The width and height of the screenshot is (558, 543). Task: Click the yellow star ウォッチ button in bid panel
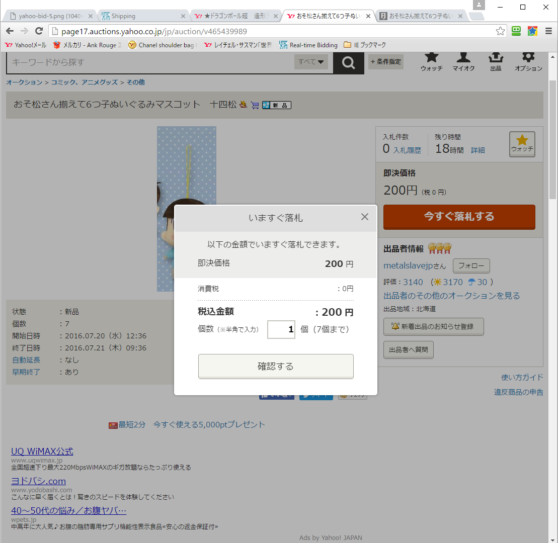click(x=522, y=144)
